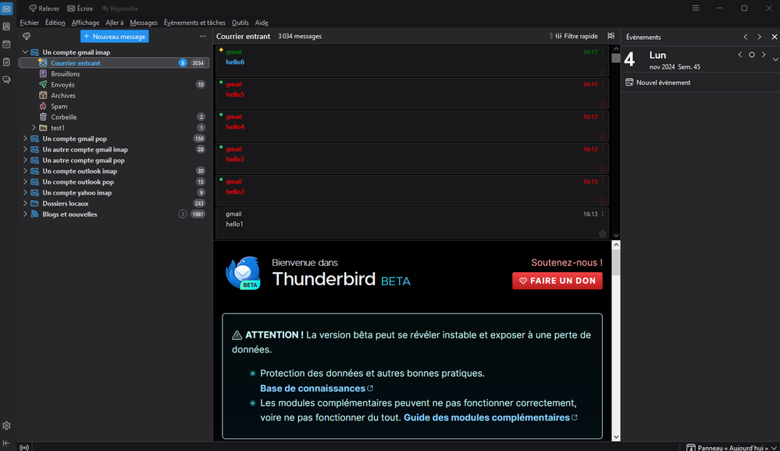Viewport: 780px width, 451px height.
Task: Switch to the Calendar space icon
Action: [6, 45]
